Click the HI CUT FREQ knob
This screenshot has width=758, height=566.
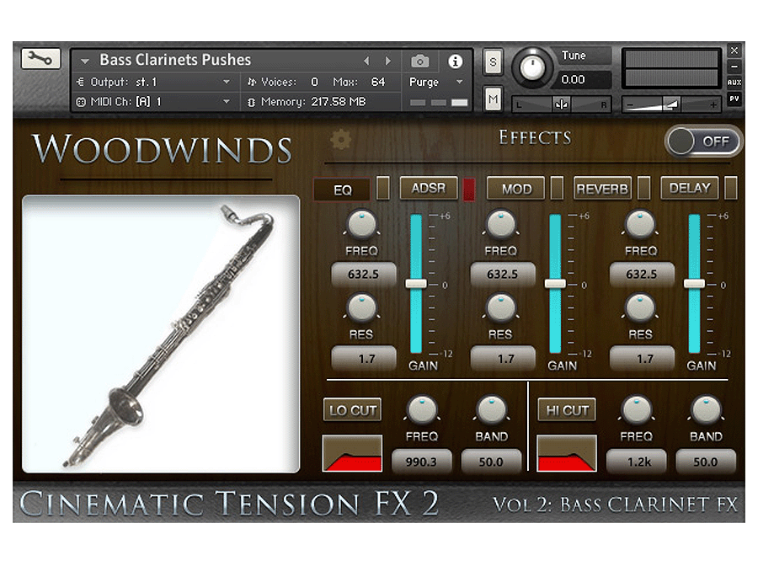[x=636, y=410]
